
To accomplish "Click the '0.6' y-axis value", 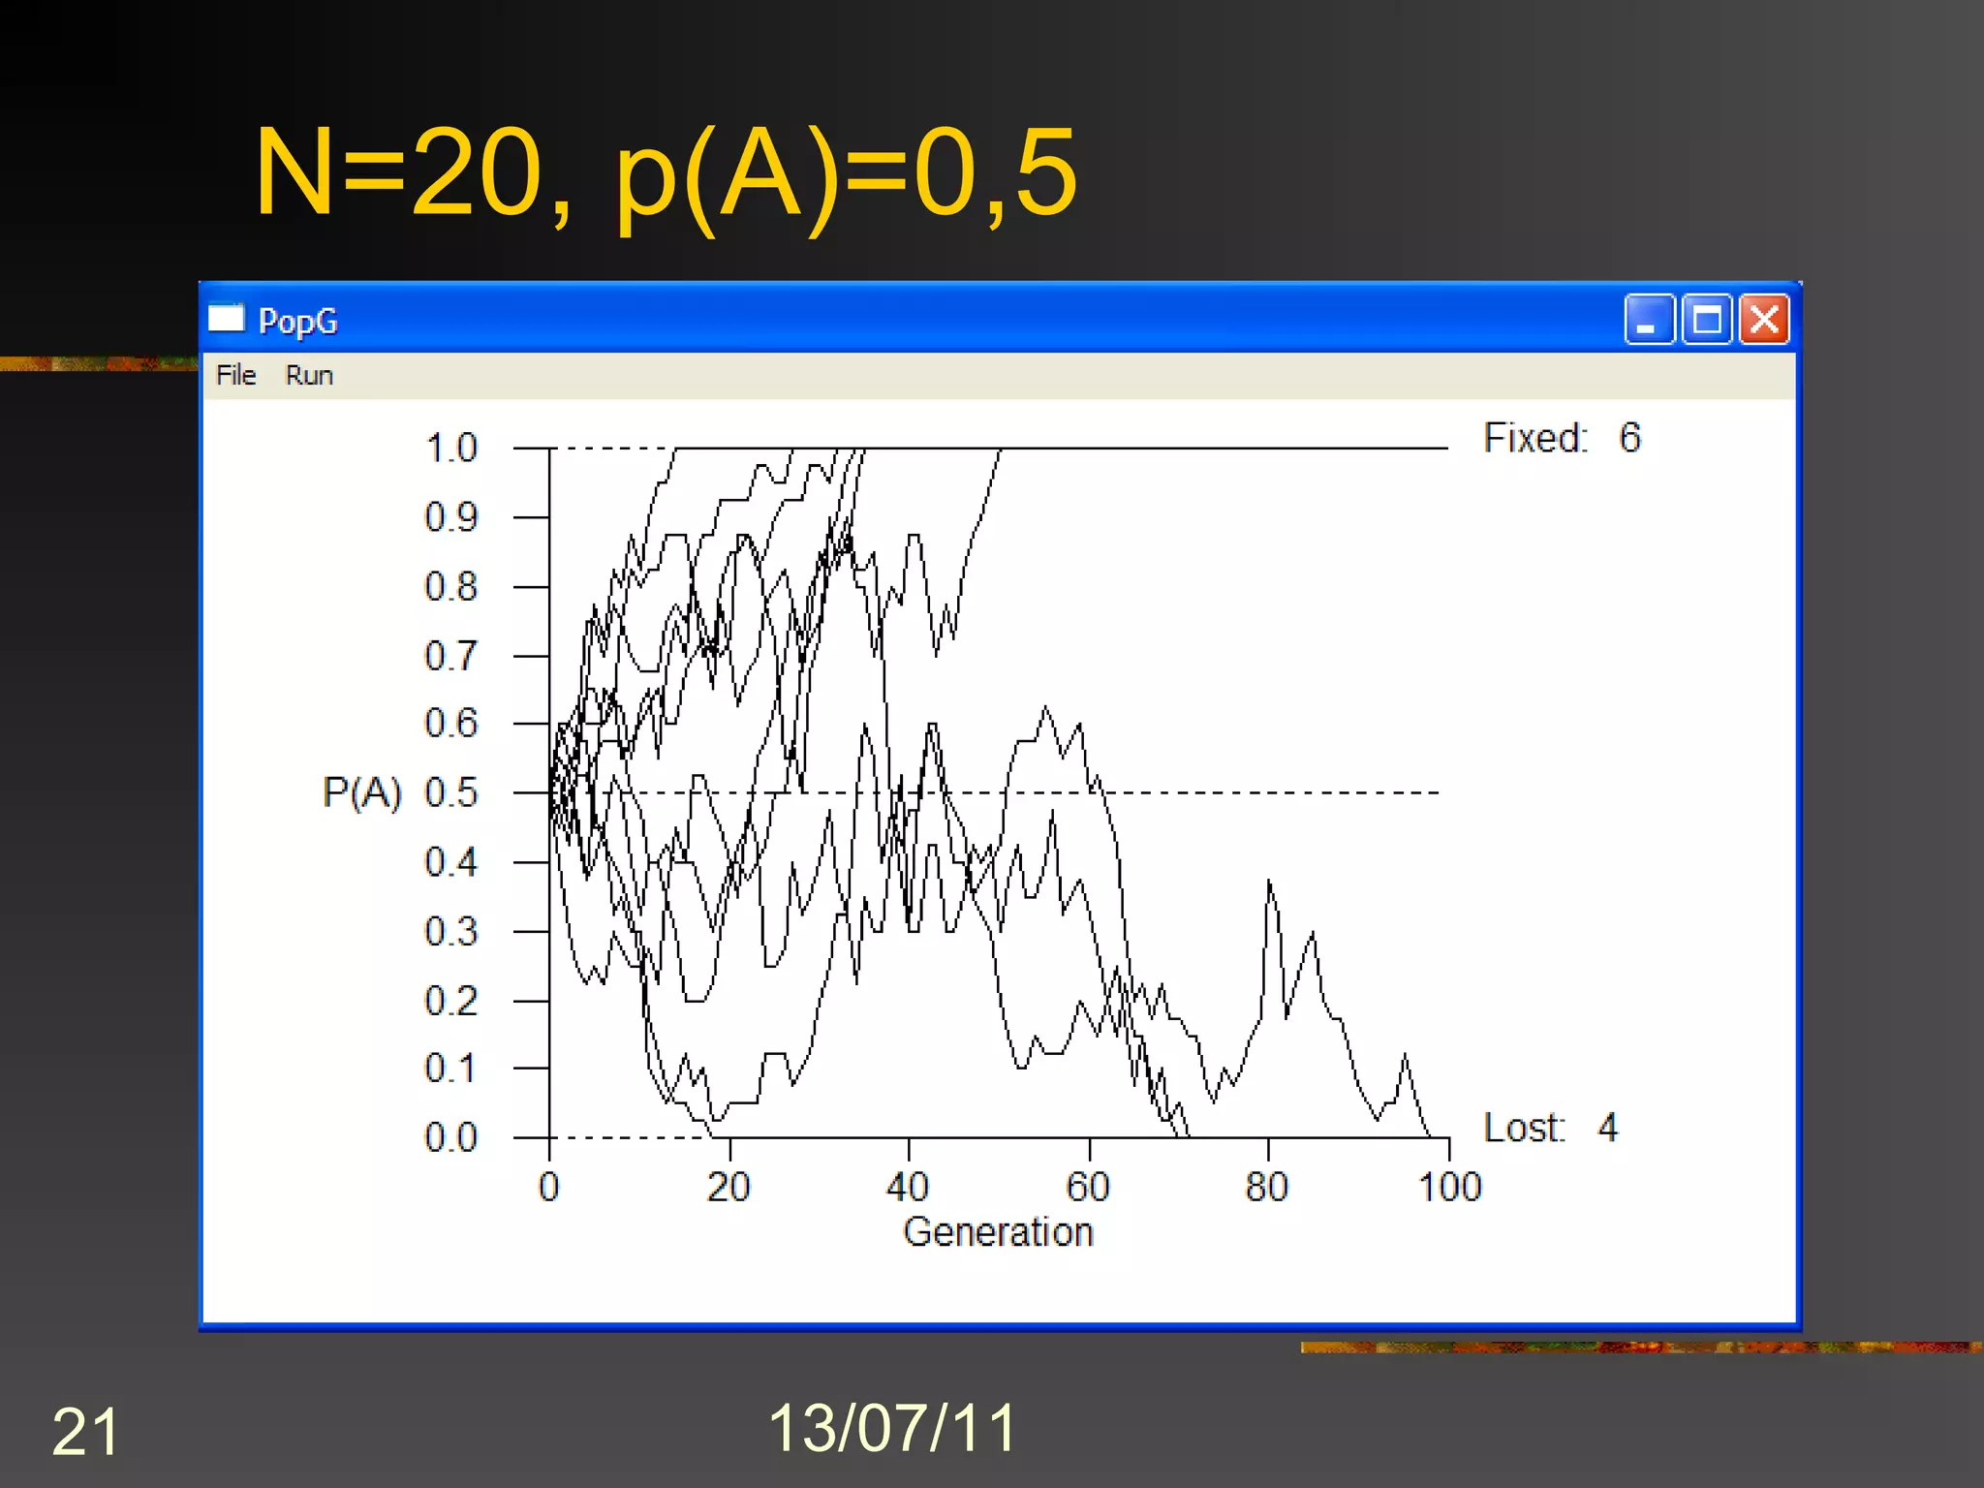I will point(451,724).
